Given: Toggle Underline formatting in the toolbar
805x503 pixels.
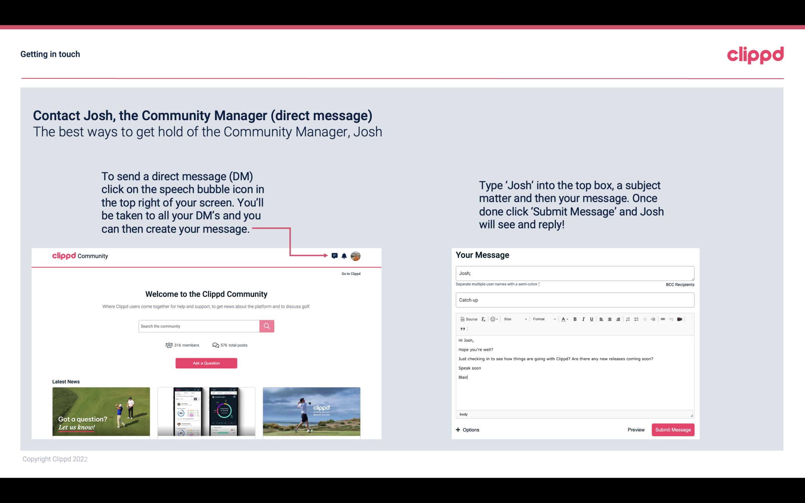Looking at the screenshot, I should pyautogui.click(x=591, y=319).
